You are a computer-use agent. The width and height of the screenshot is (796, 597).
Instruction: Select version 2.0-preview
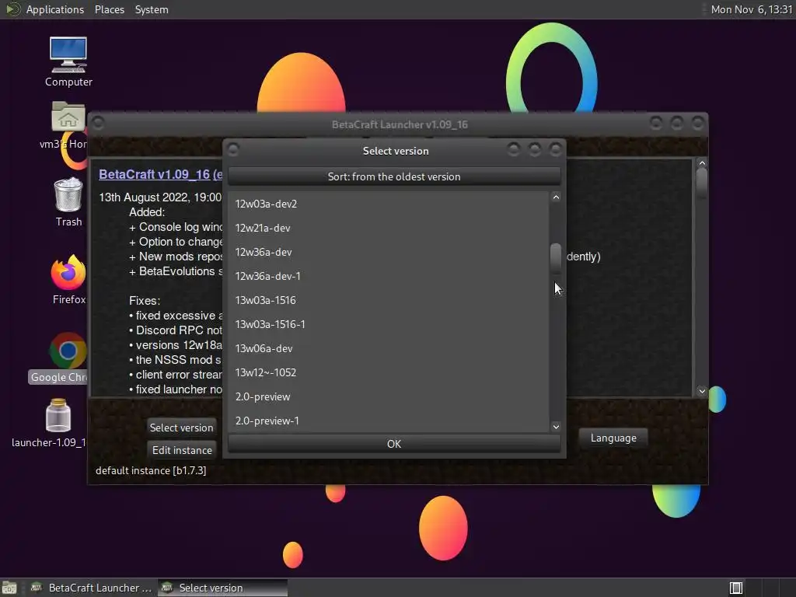389,396
